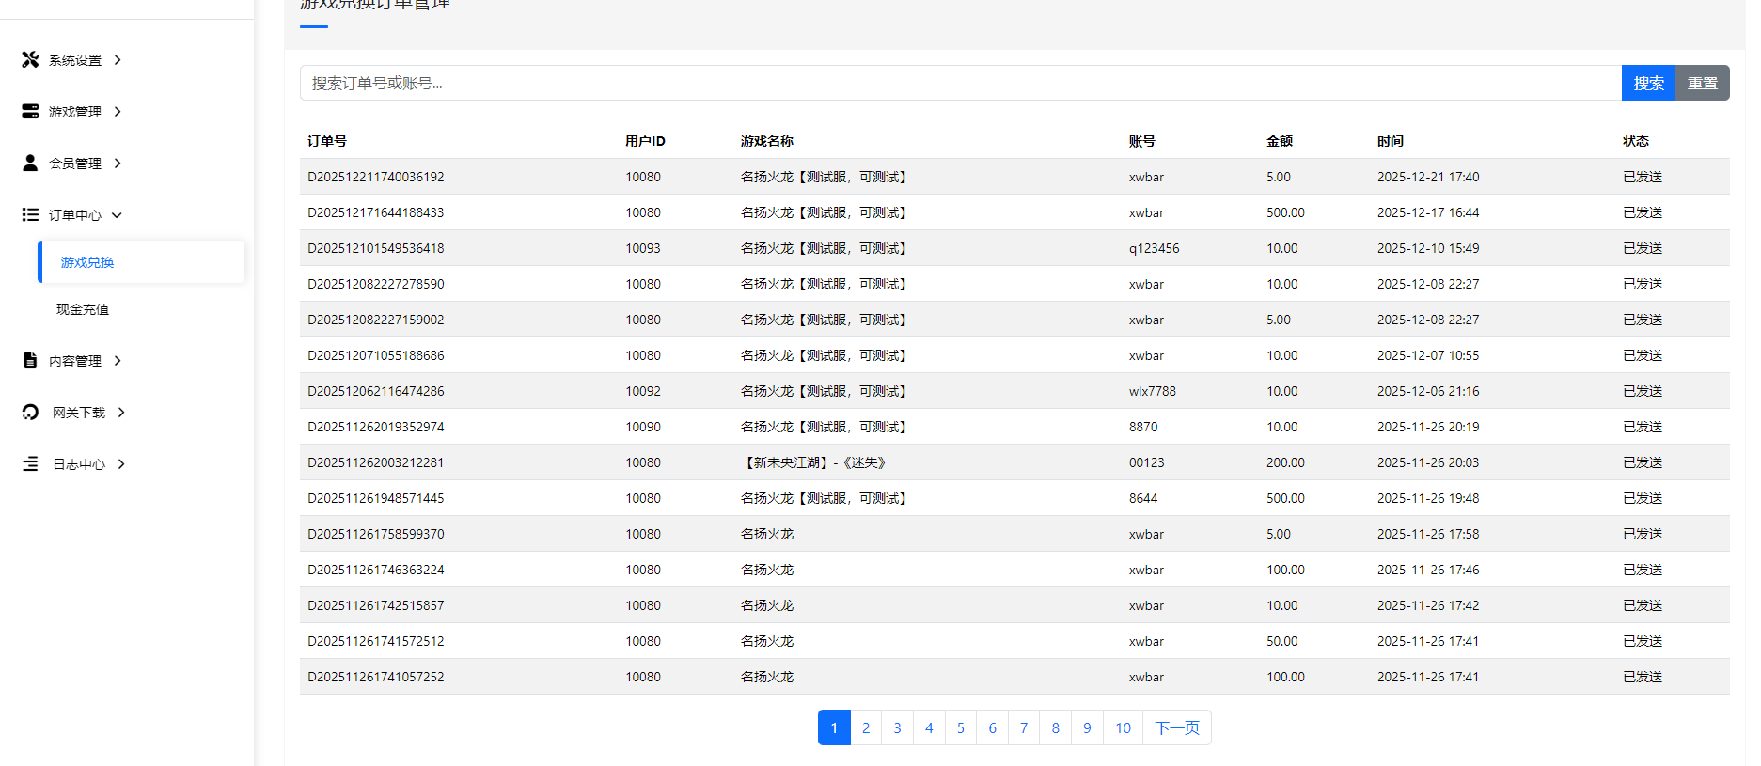Expand the 系统设置 chevron arrow
Viewport: 1761px width, 766px height.
click(118, 60)
